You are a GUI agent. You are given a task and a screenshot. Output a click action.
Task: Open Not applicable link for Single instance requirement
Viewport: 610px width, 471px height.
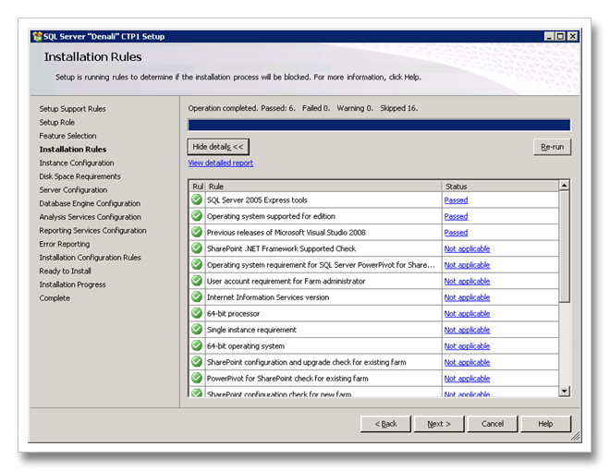pos(467,330)
